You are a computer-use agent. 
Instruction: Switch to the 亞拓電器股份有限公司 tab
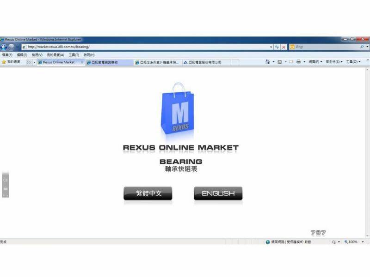(206, 62)
